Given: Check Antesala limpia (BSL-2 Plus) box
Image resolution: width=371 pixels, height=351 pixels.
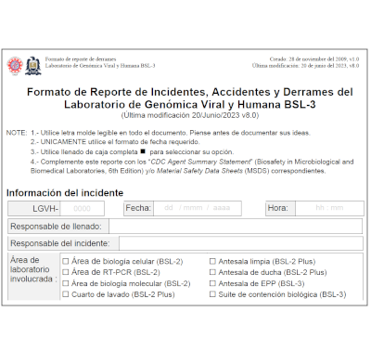Looking at the screenshot, I should click(212, 262).
